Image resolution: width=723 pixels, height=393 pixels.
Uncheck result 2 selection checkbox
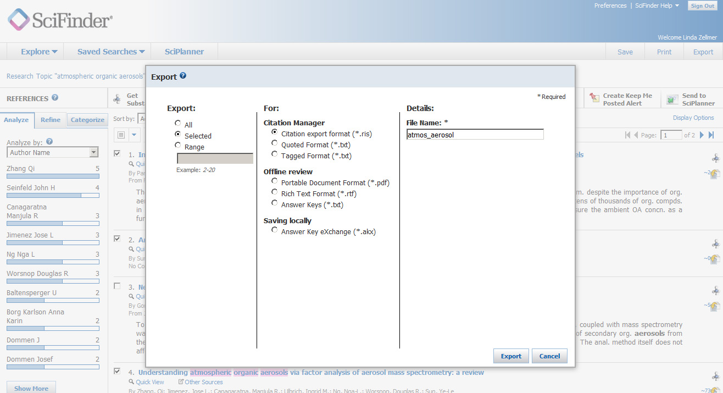[116, 238]
